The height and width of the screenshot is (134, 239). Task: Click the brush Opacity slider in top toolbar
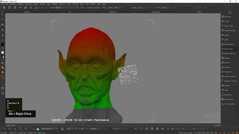pos(152,7)
